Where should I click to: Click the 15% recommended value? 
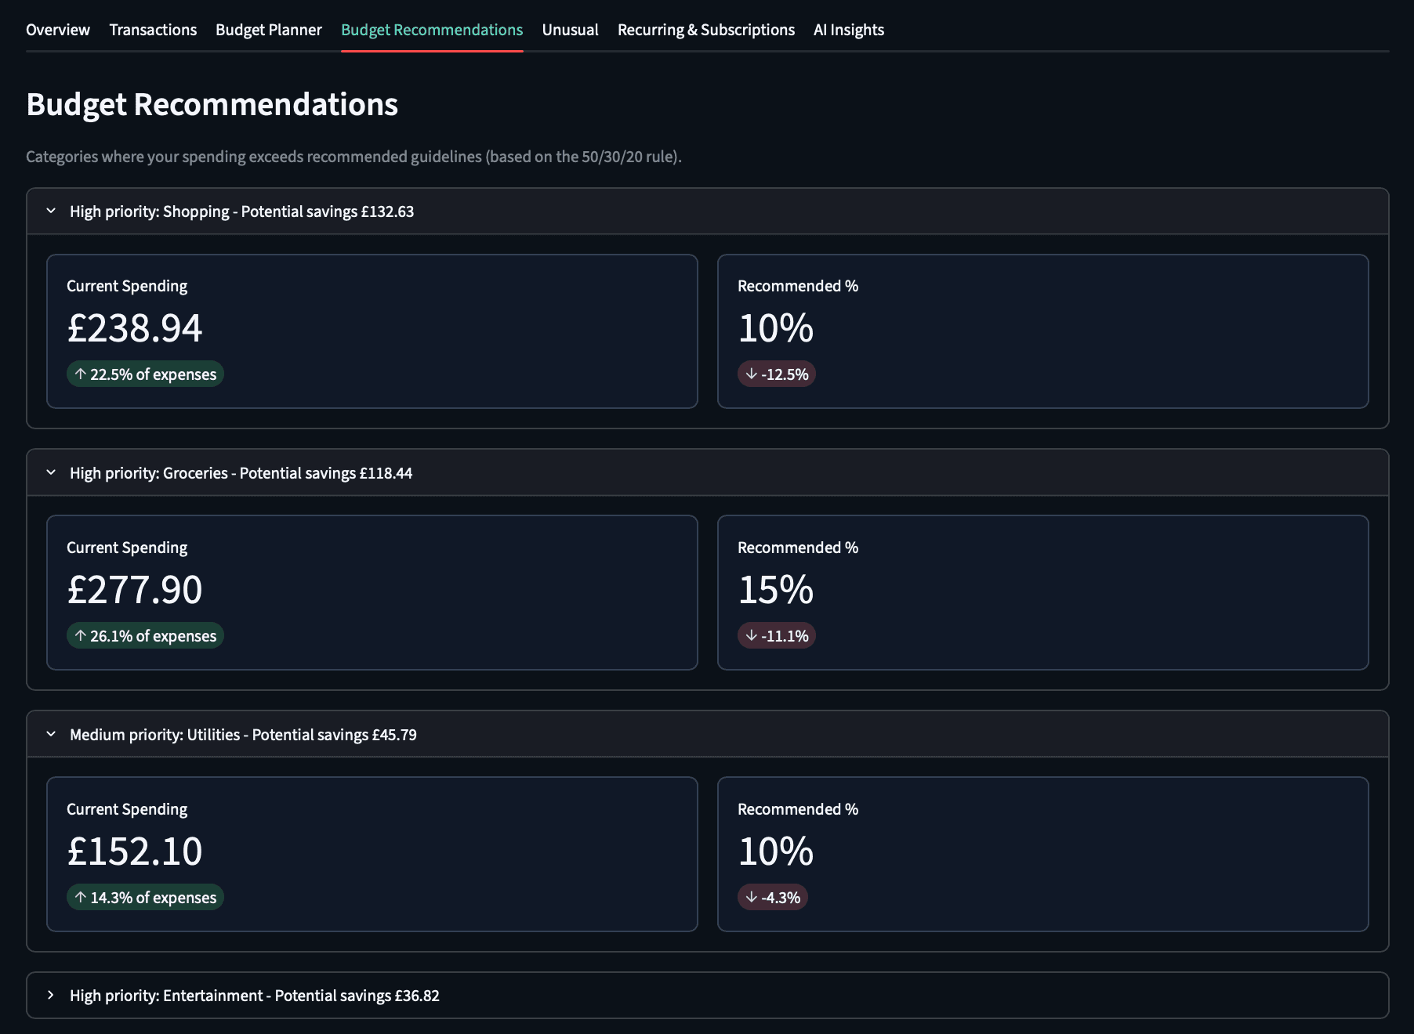point(776,589)
